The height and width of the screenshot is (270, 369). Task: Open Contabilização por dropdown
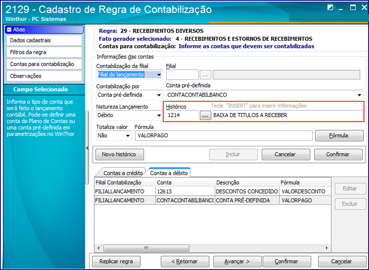(159, 95)
